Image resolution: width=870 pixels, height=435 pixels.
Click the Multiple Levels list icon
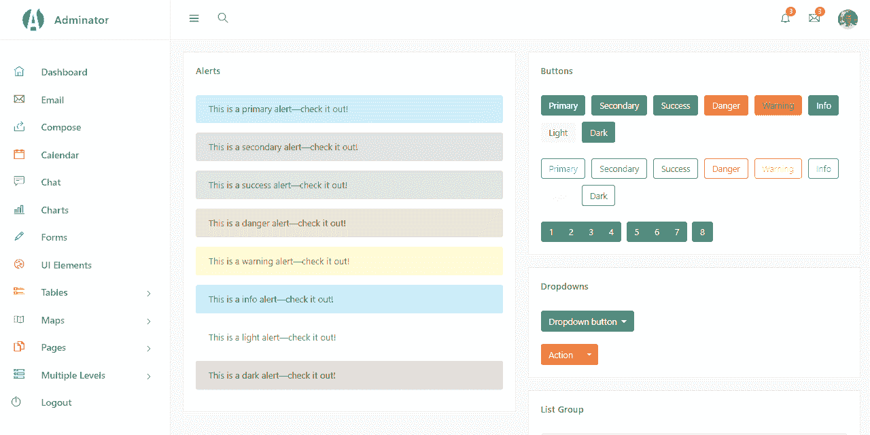(x=19, y=375)
